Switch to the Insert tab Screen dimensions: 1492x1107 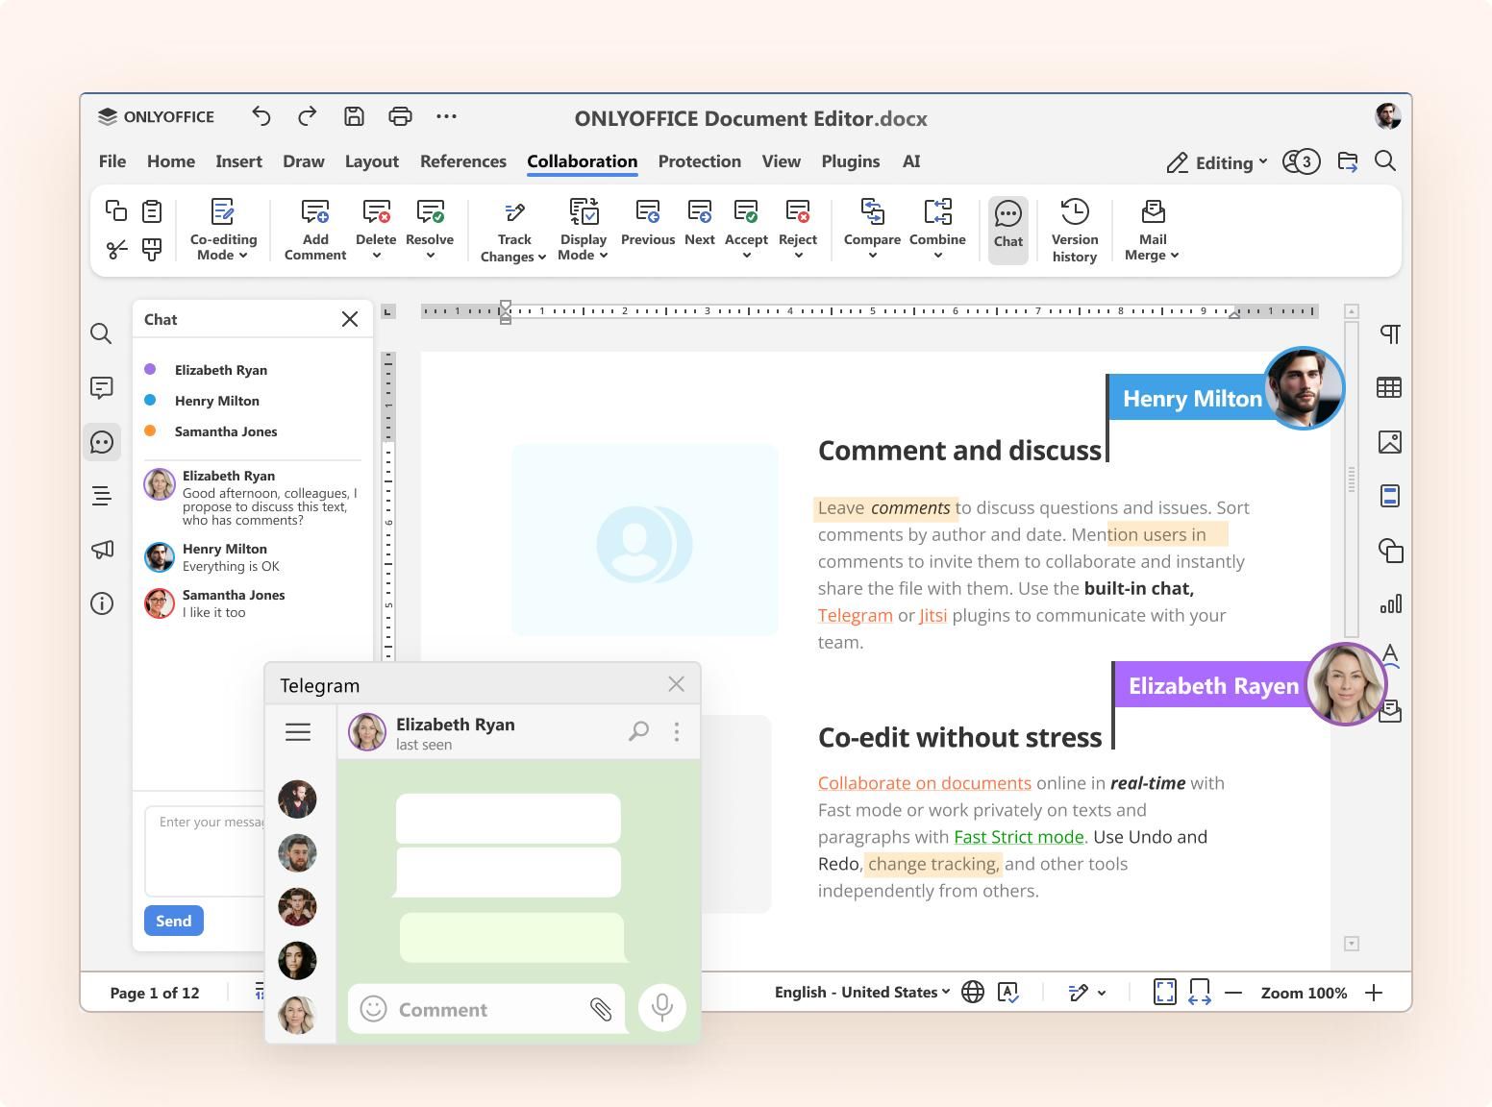pyautogui.click(x=238, y=161)
